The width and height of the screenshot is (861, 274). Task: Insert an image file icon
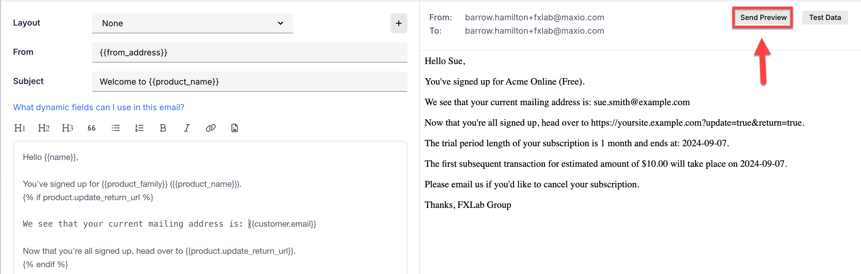click(x=235, y=128)
